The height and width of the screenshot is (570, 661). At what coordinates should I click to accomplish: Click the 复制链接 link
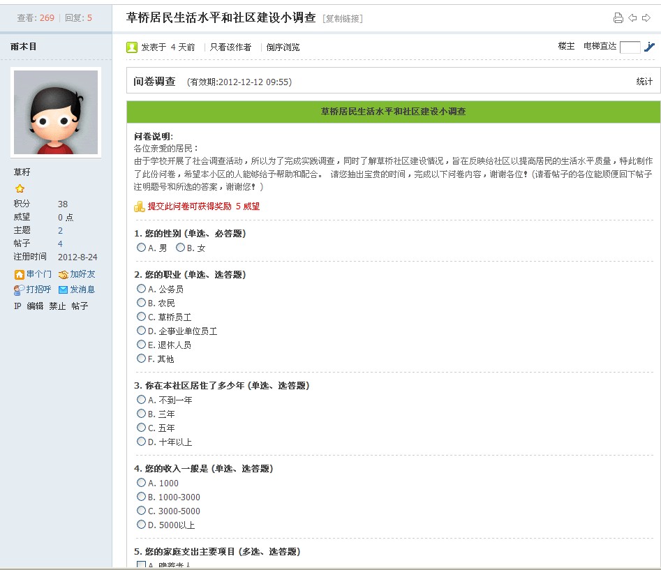tap(342, 19)
